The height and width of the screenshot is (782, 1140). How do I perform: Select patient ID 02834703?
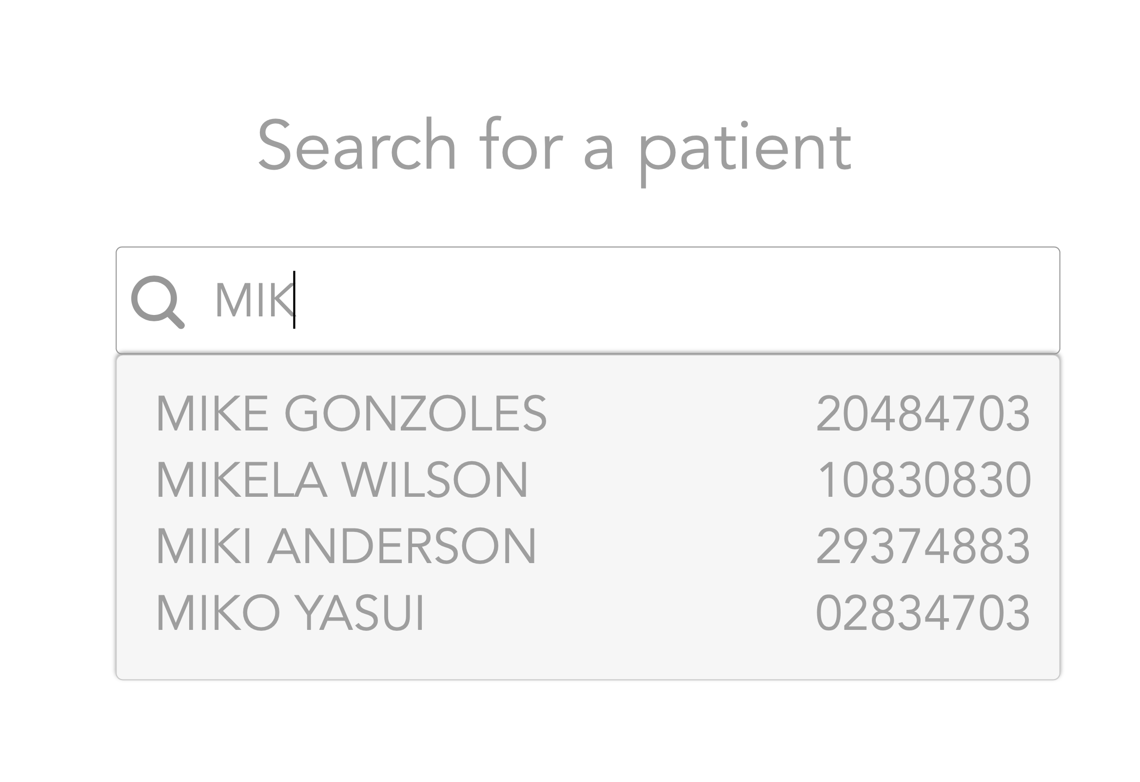click(922, 613)
